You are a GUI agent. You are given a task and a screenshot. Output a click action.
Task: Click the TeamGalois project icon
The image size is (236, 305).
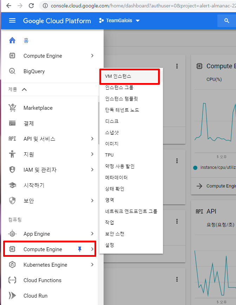point(101,20)
